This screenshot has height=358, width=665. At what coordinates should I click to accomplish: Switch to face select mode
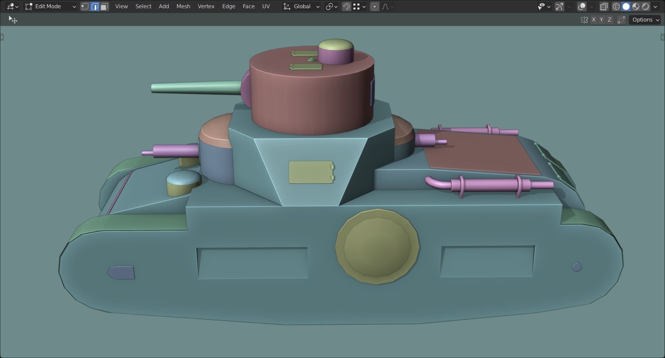pos(104,6)
